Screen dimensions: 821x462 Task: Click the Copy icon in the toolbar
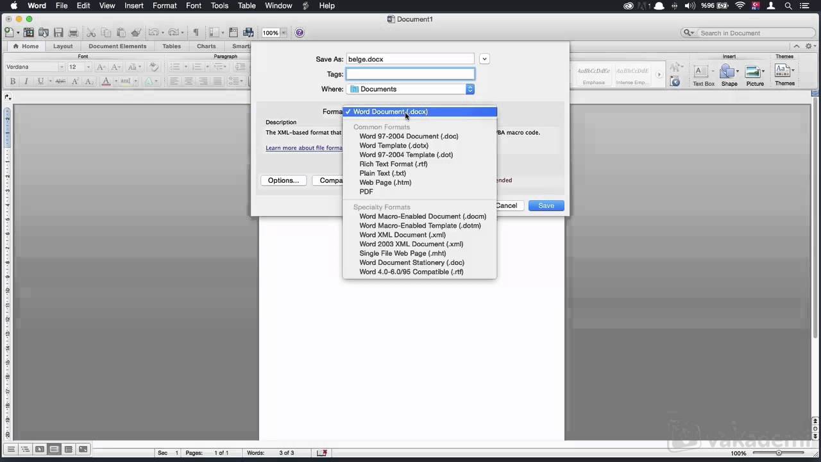[x=106, y=32]
